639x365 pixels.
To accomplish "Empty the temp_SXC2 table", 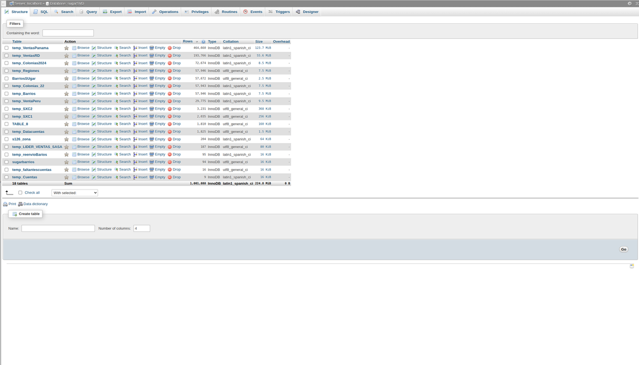I will pos(159,108).
